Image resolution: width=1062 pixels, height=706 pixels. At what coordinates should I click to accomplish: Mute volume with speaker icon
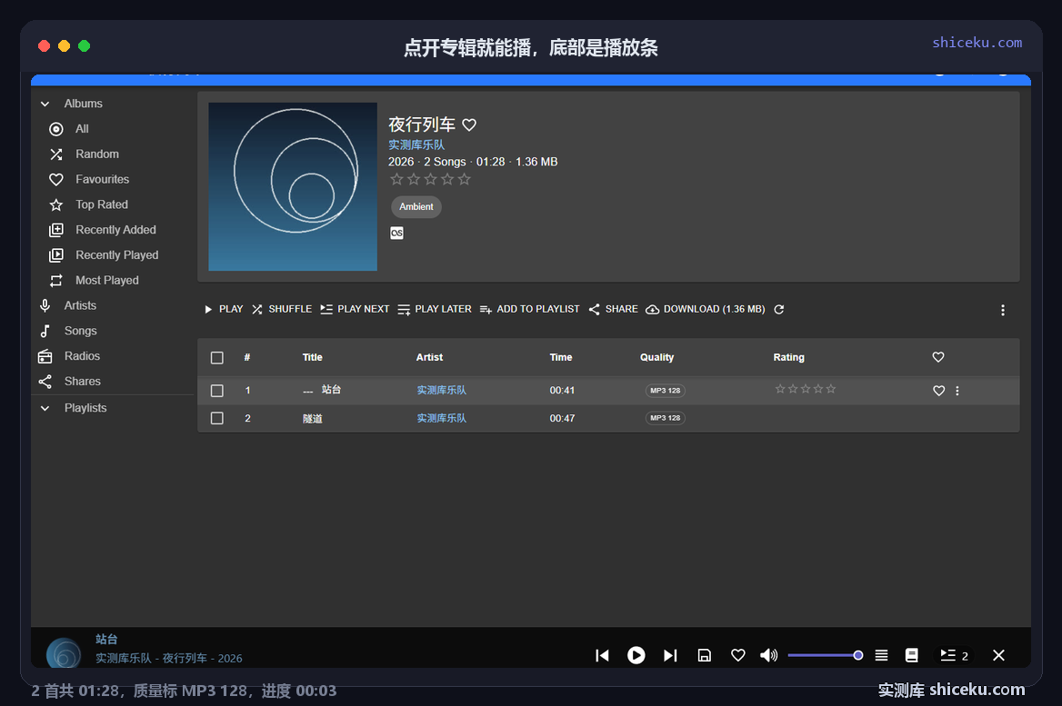(768, 655)
